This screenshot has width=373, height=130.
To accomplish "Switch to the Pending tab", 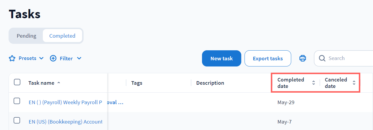I will coord(26,36).
